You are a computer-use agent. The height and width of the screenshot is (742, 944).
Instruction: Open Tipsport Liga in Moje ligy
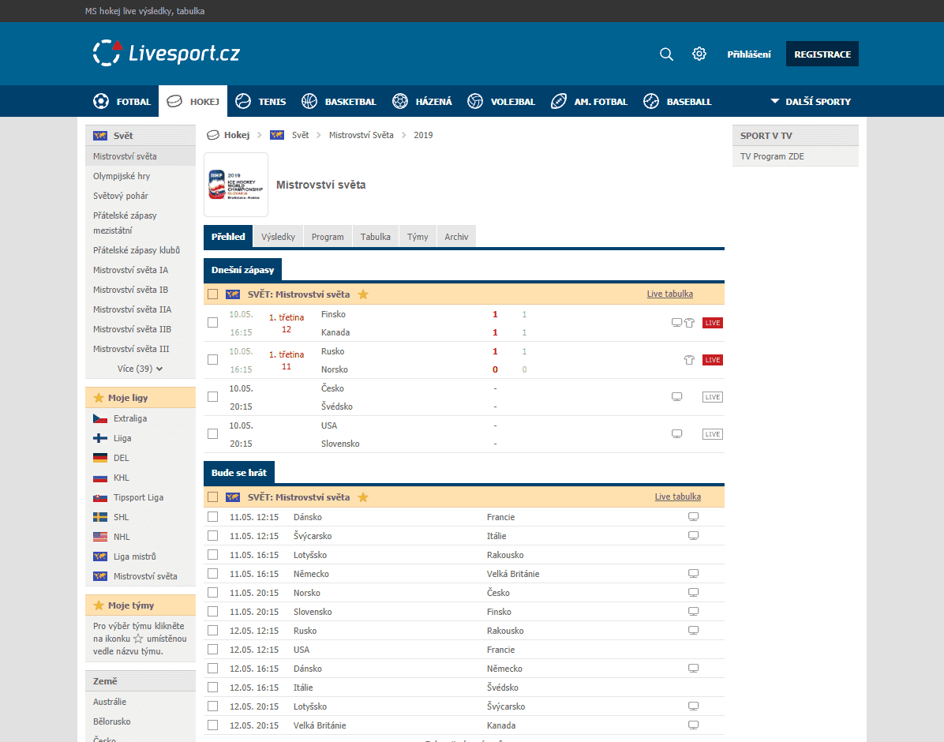[x=138, y=497]
